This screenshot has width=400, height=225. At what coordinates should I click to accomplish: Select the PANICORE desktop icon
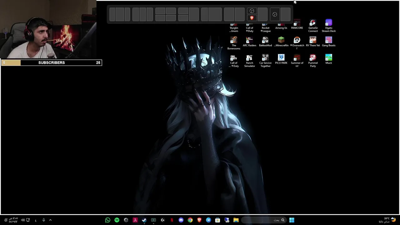297,24
